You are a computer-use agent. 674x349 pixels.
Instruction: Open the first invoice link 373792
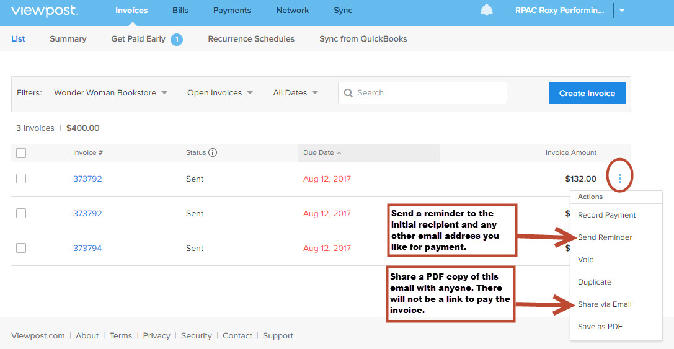(87, 179)
